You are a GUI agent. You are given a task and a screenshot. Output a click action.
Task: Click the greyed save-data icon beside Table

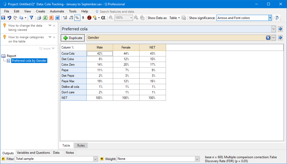pyautogui.click(x=184, y=18)
